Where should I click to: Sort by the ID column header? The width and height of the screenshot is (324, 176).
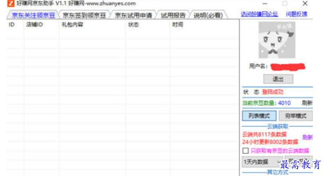click(x=12, y=25)
